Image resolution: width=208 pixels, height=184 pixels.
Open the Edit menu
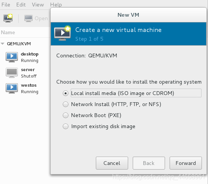(x=21, y=5)
